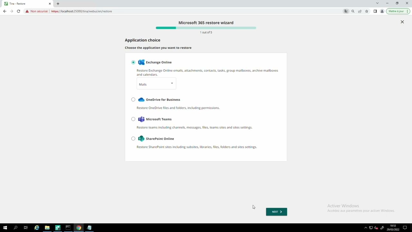Click the share page icon
The image size is (412, 232).
pyautogui.click(x=360, y=11)
